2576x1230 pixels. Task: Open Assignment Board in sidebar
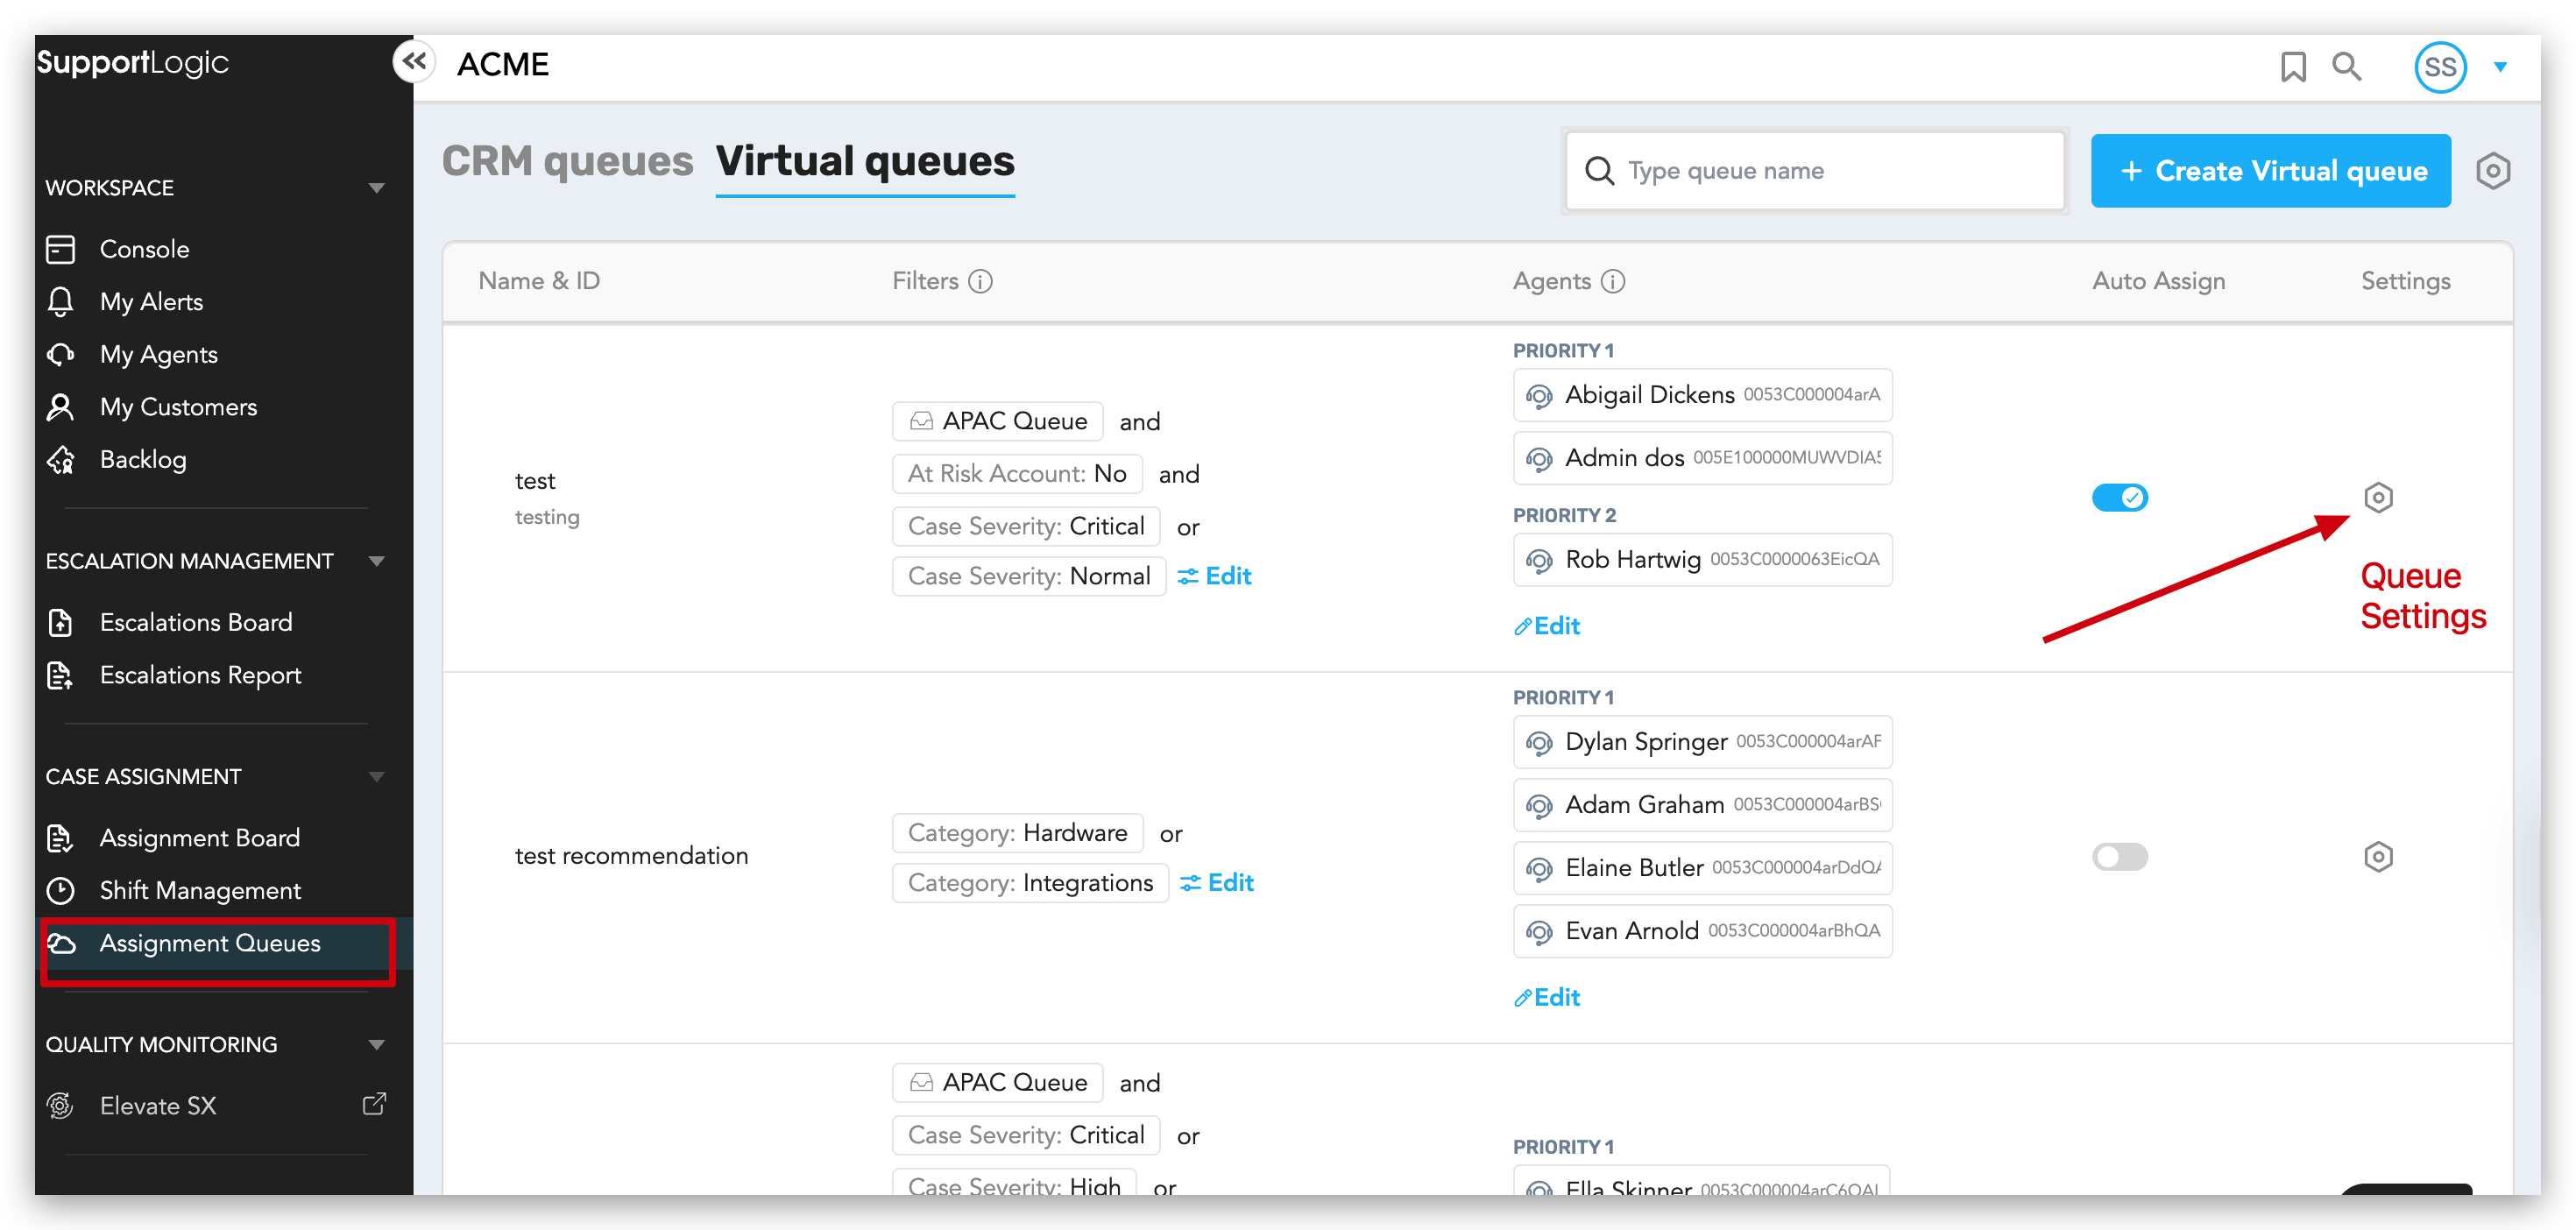199,838
